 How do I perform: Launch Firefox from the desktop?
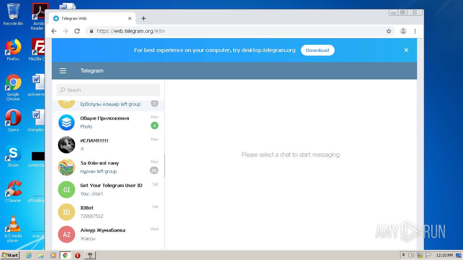coord(13,50)
